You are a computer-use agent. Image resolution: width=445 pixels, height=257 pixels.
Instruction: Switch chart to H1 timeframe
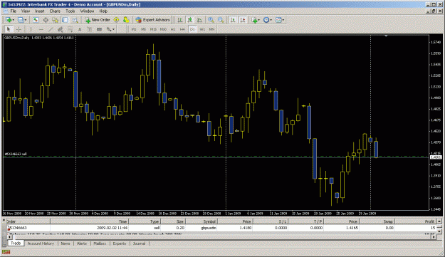(173, 29)
